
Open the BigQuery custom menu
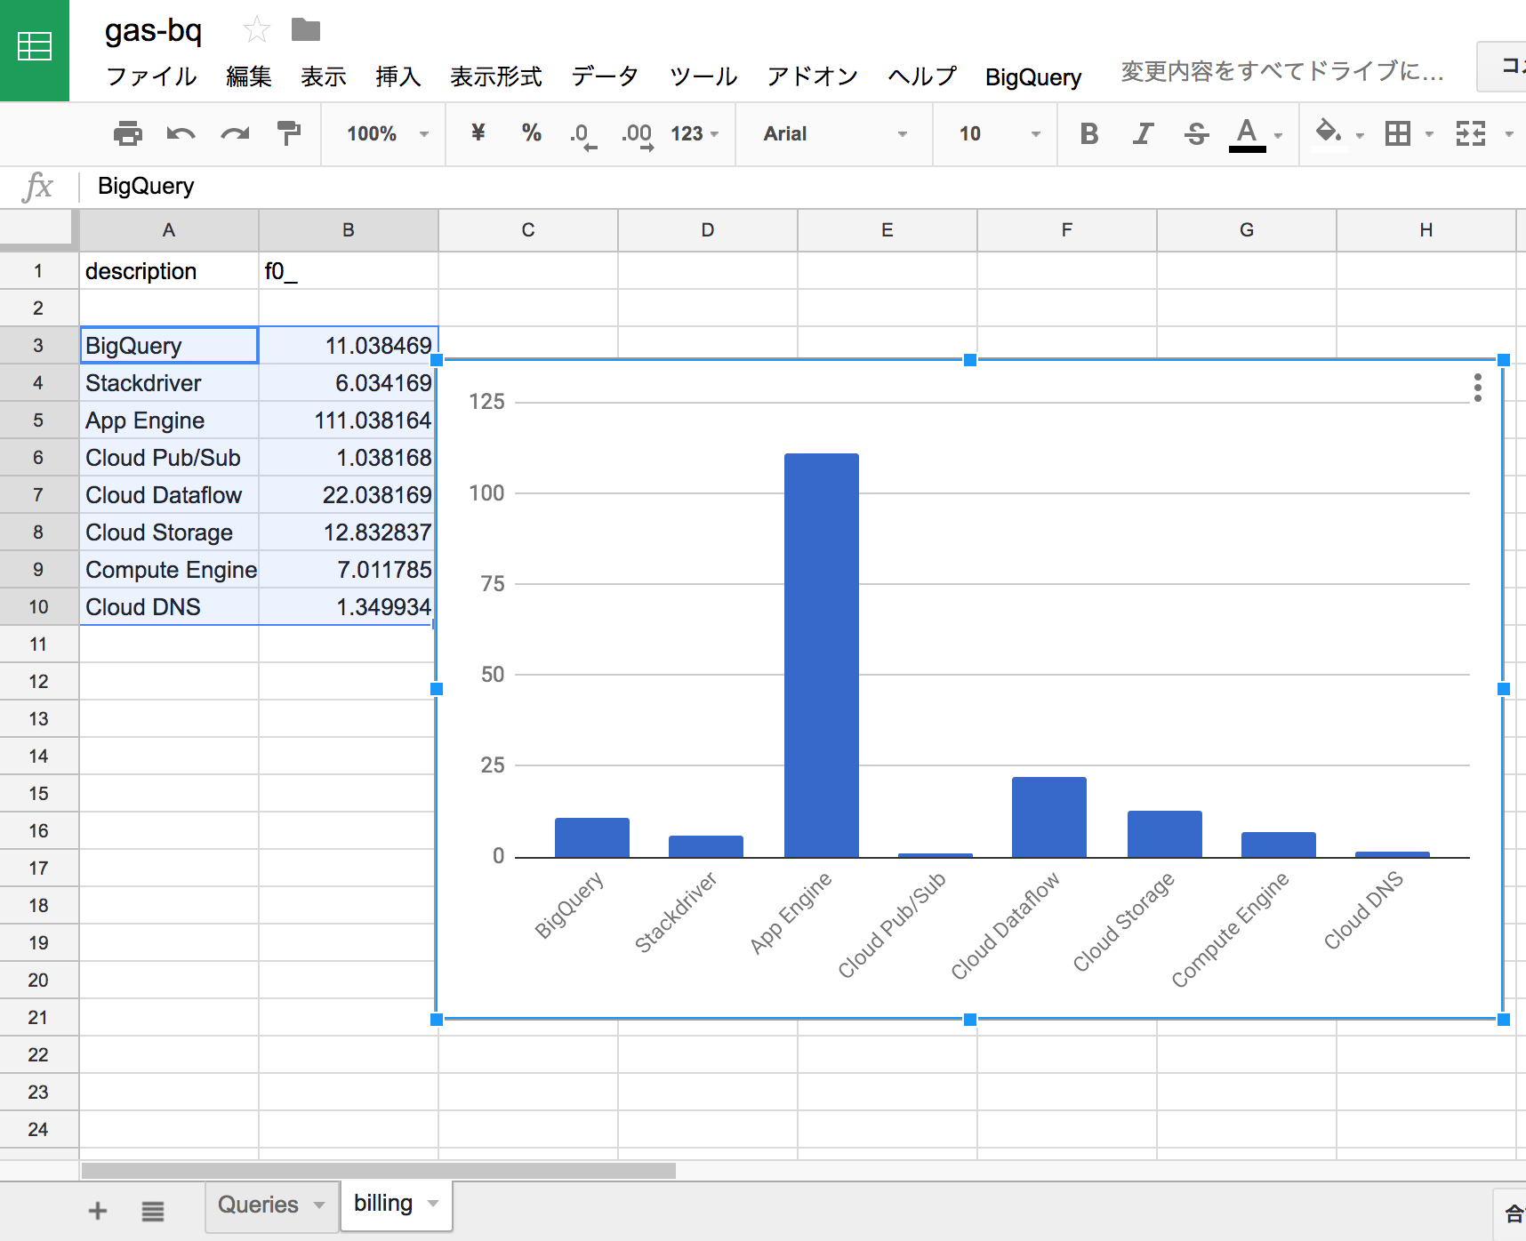[x=1033, y=77]
